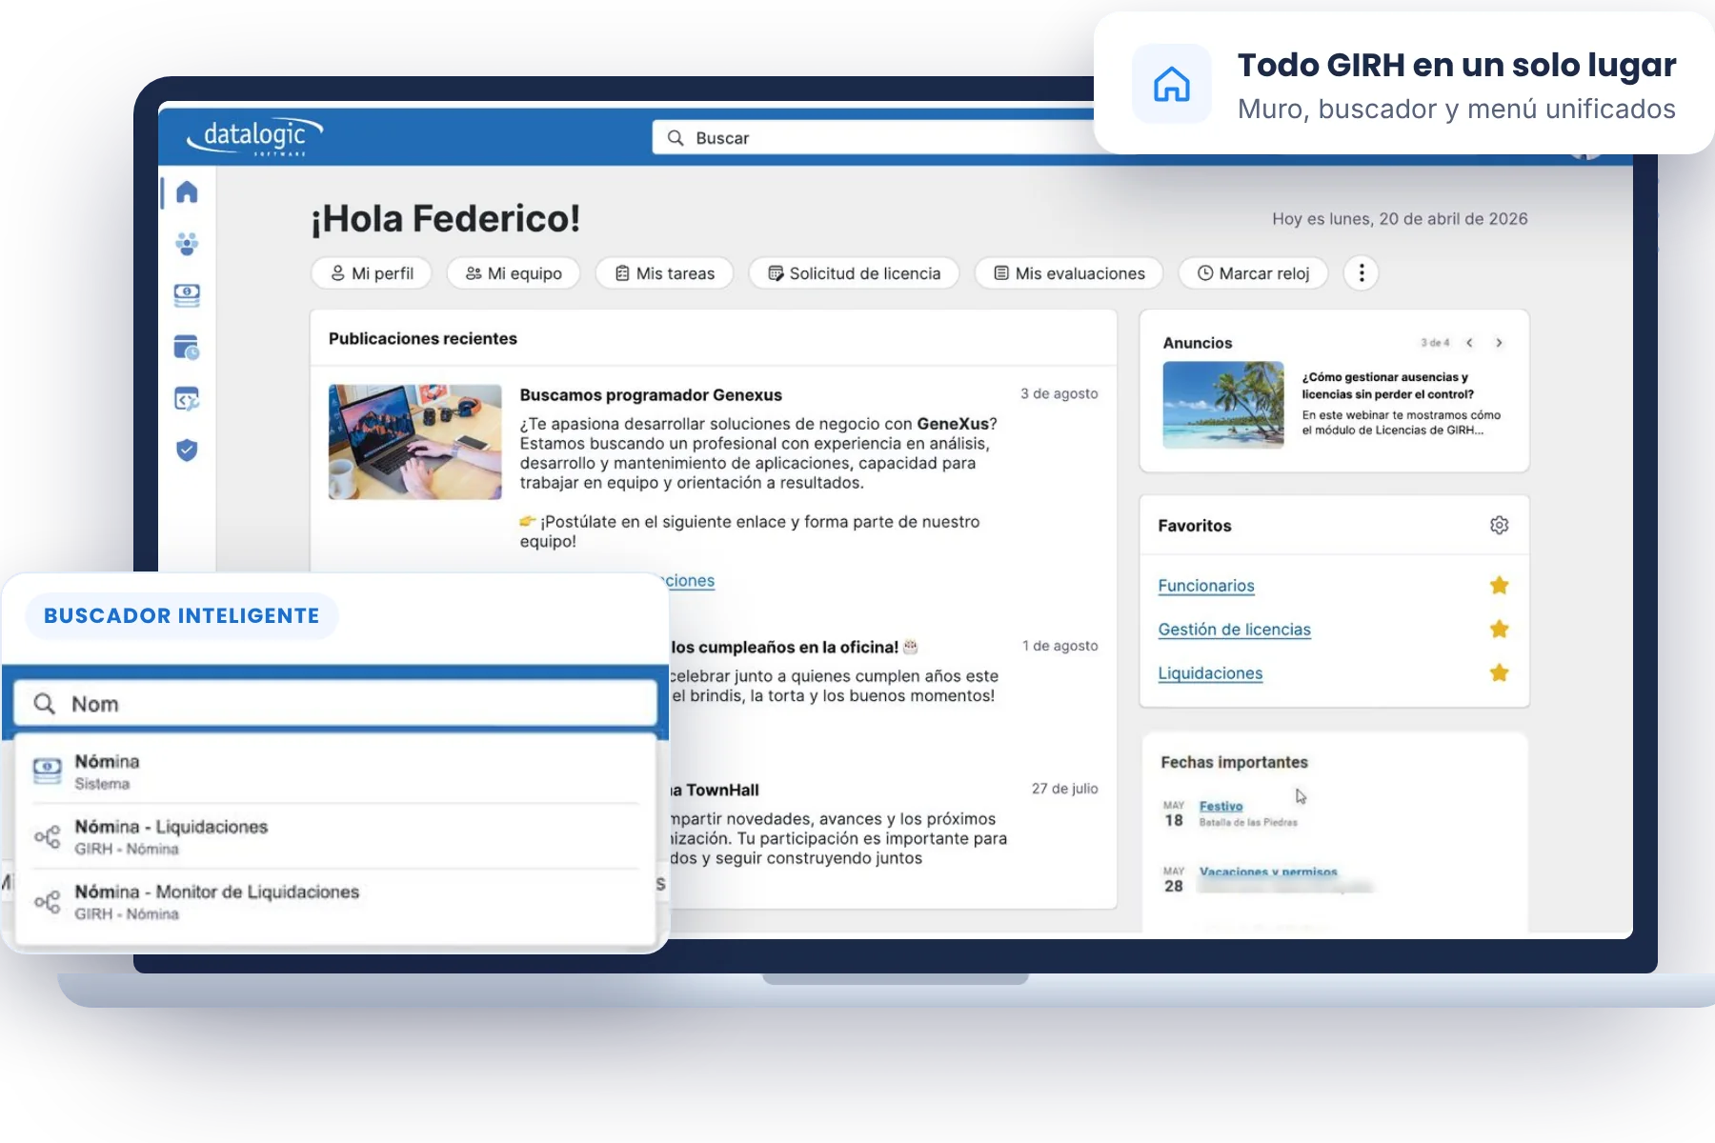This screenshot has height=1143, width=1715.
Task: Open Solicitud de licencia shortcut
Action: click(x=854, y=273)
